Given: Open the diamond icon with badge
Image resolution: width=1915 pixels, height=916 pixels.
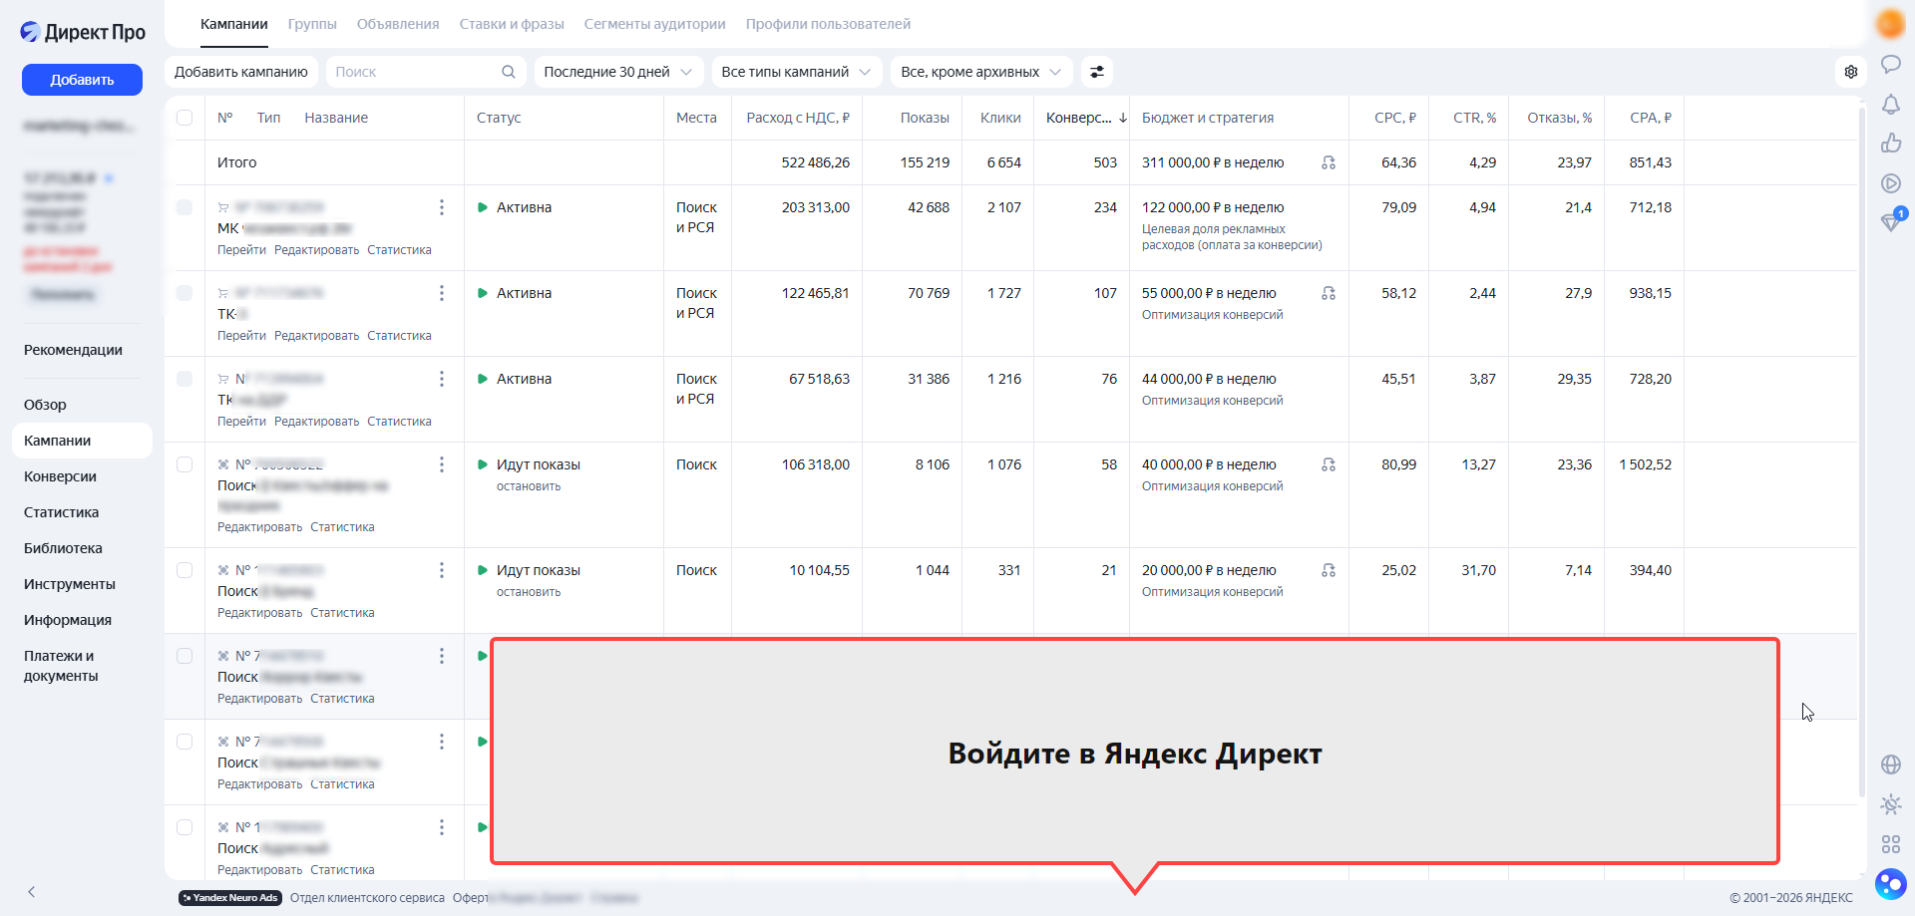Looking at the screenshot, I should point(1891,221).
